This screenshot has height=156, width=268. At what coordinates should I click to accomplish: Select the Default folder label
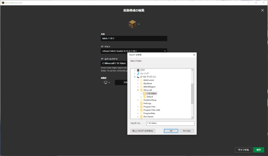point(150,97)
